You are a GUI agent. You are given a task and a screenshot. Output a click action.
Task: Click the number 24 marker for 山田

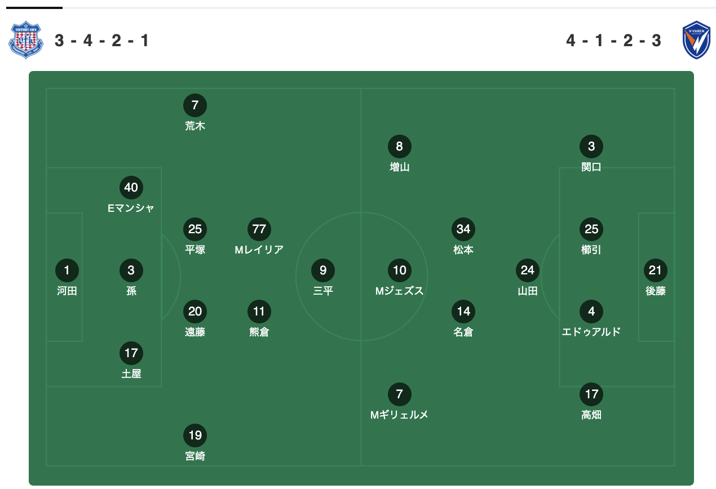tap(528, 270)
